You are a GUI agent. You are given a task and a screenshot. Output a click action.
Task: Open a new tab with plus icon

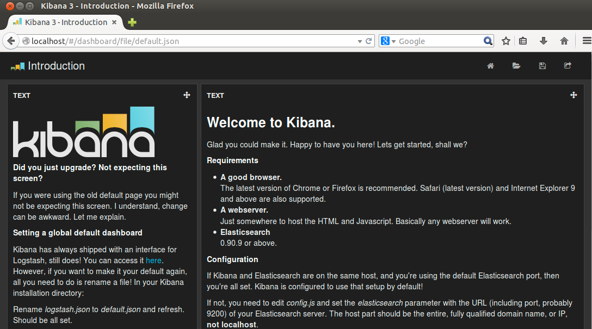132,22
